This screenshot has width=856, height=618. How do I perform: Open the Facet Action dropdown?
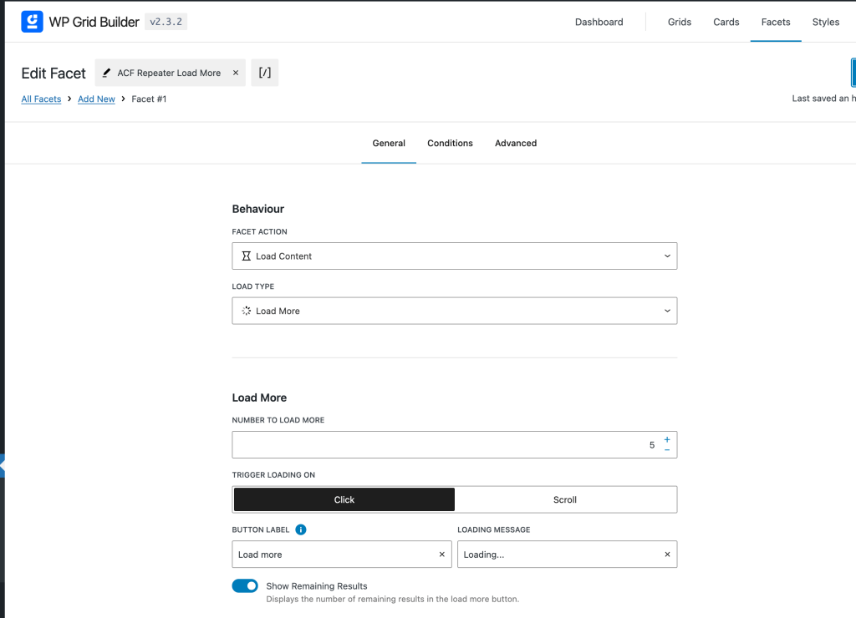point(454,256)
